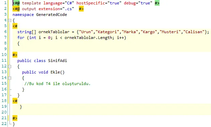Click line number 22 in the gutter

pyautogui.click(x=4, y=124)
